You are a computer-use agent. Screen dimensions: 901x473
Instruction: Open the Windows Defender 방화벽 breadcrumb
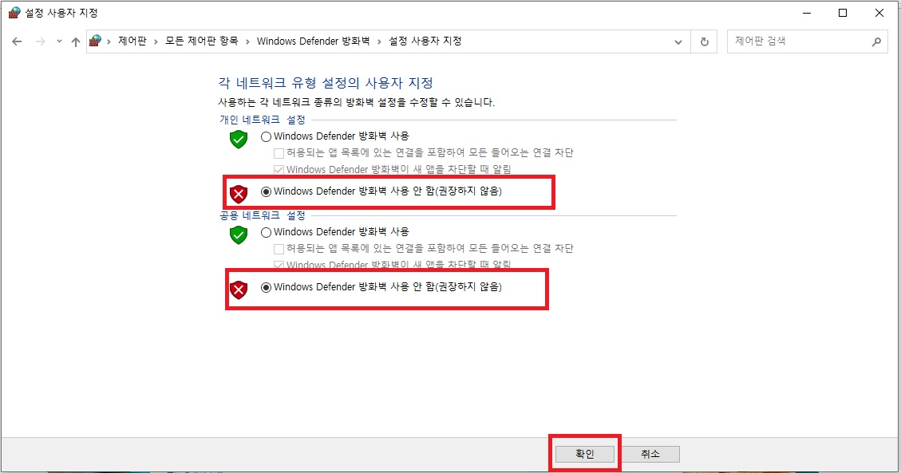coord(313,41)
